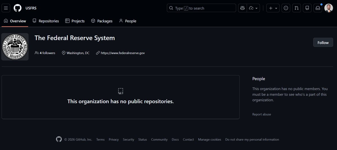The image size is (337, 150).
Task: Open the hamburger navigation menu
Action: click(x=6, y=8)
